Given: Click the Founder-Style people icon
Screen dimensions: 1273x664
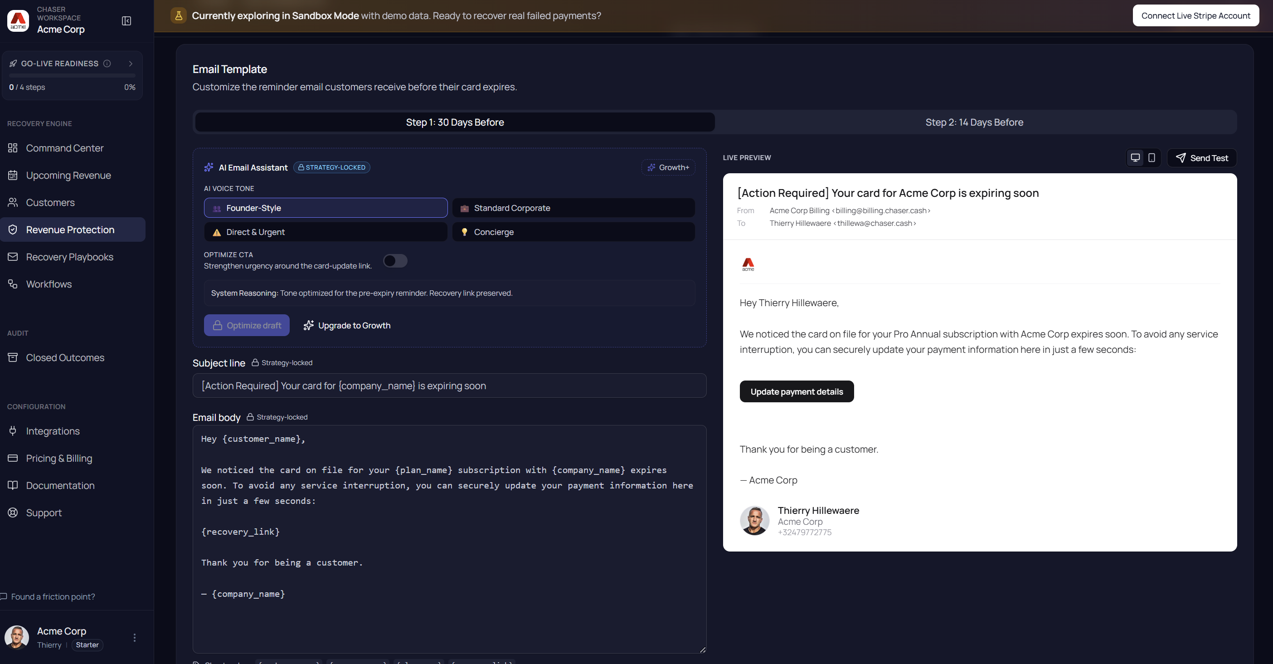Looking at the screenshot, I should click(x=216, y=208).
